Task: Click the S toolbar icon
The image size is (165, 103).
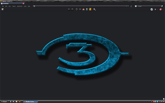Action: [x=155, y=9]
